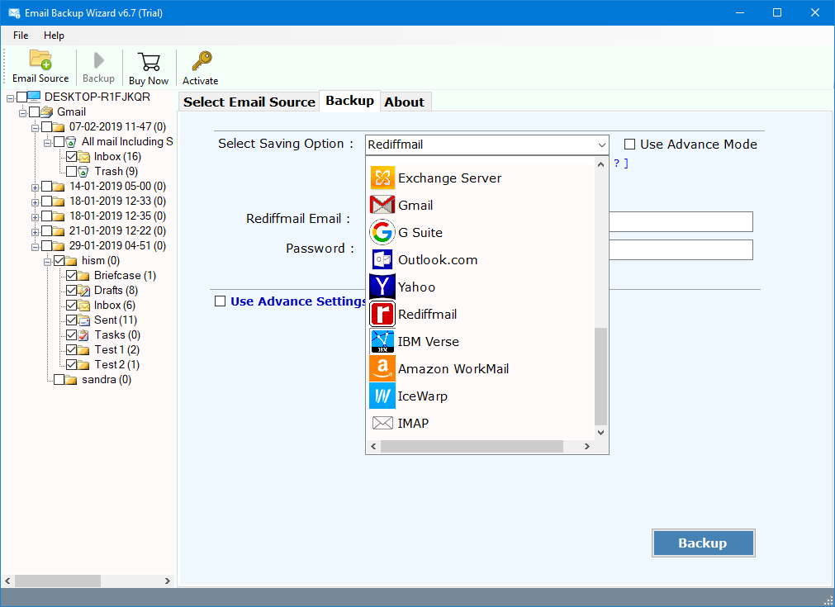The width and height of the screenshot is (835, 607).
Task: Uncheck the Drafts (8) checkbox
Action: pyautogui.click(x=71, y=290)
